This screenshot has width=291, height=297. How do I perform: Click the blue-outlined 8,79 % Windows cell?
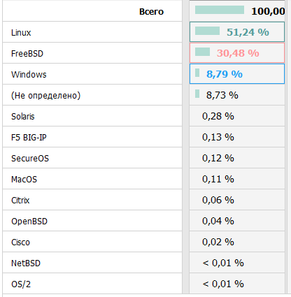(237, 74)
